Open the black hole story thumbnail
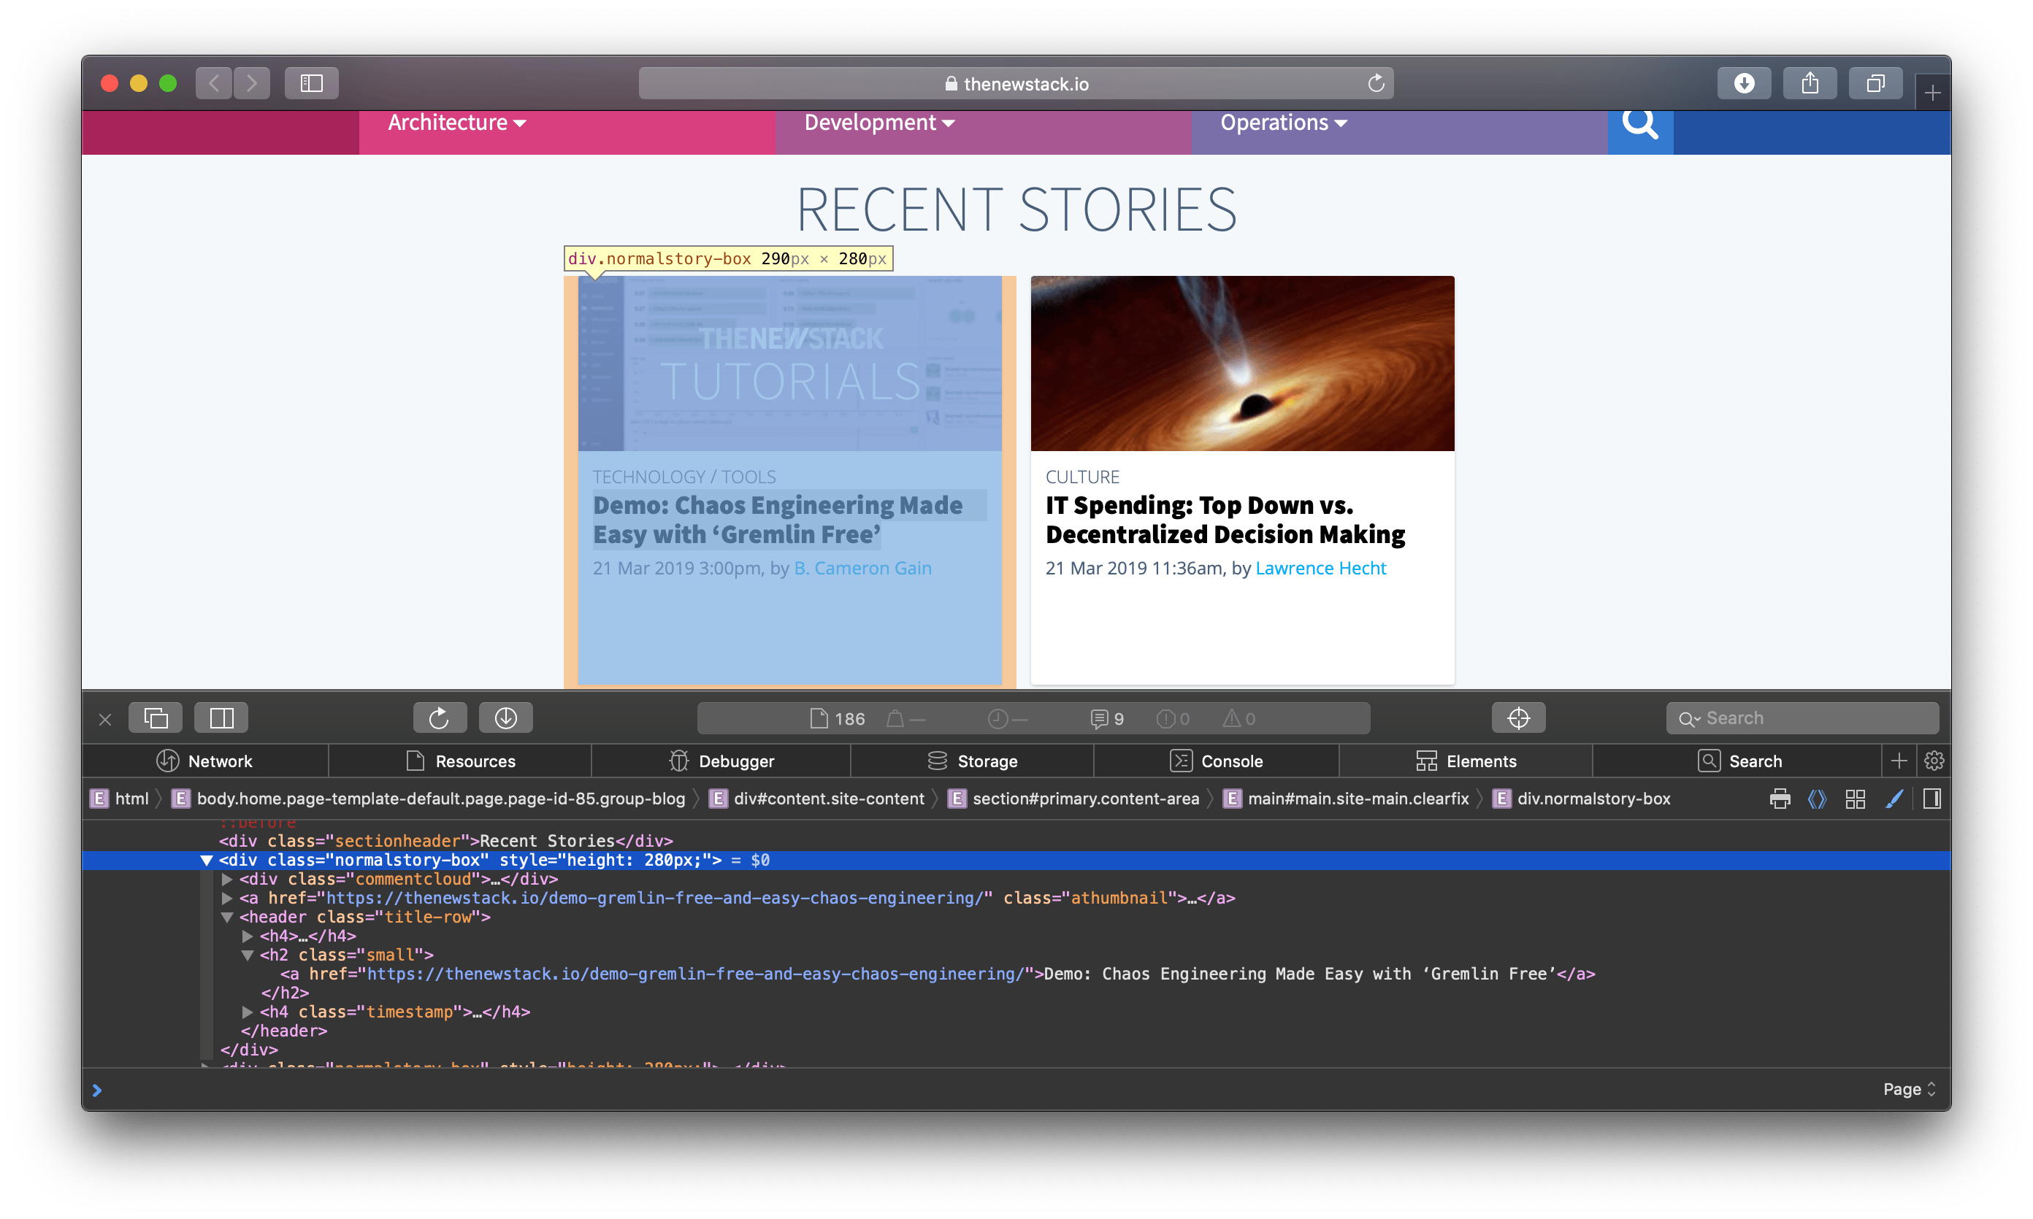 (1242, 363)
